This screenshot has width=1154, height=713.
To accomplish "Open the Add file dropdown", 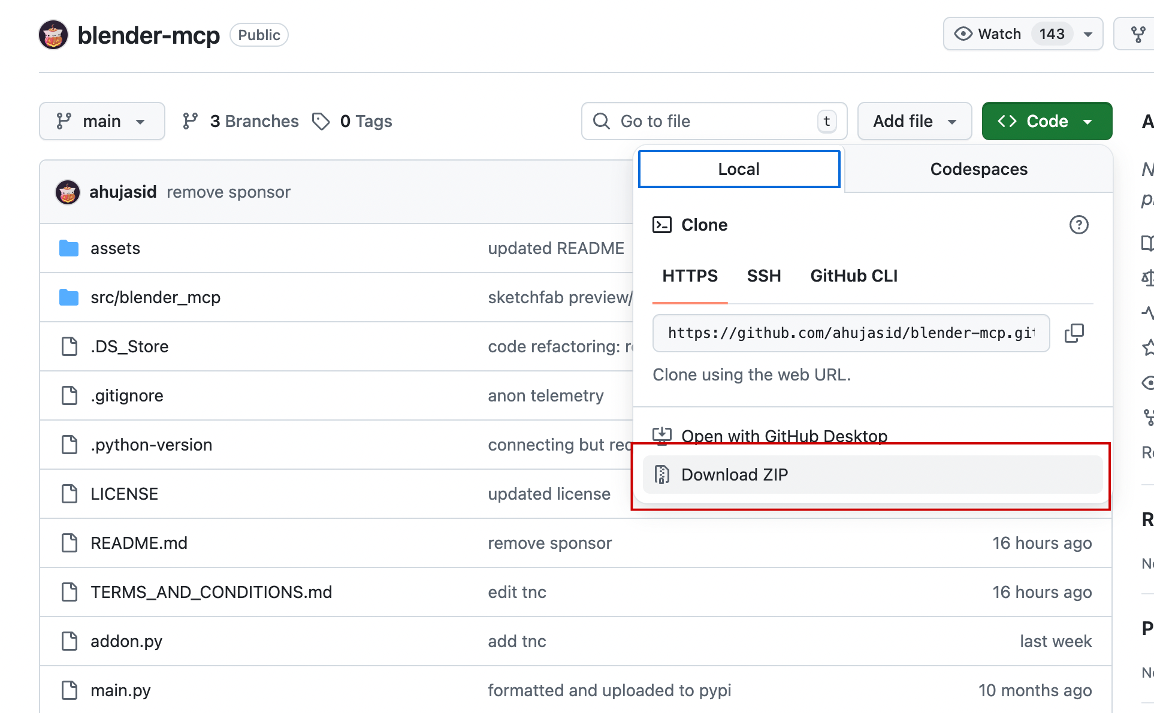I will point(914,121).
